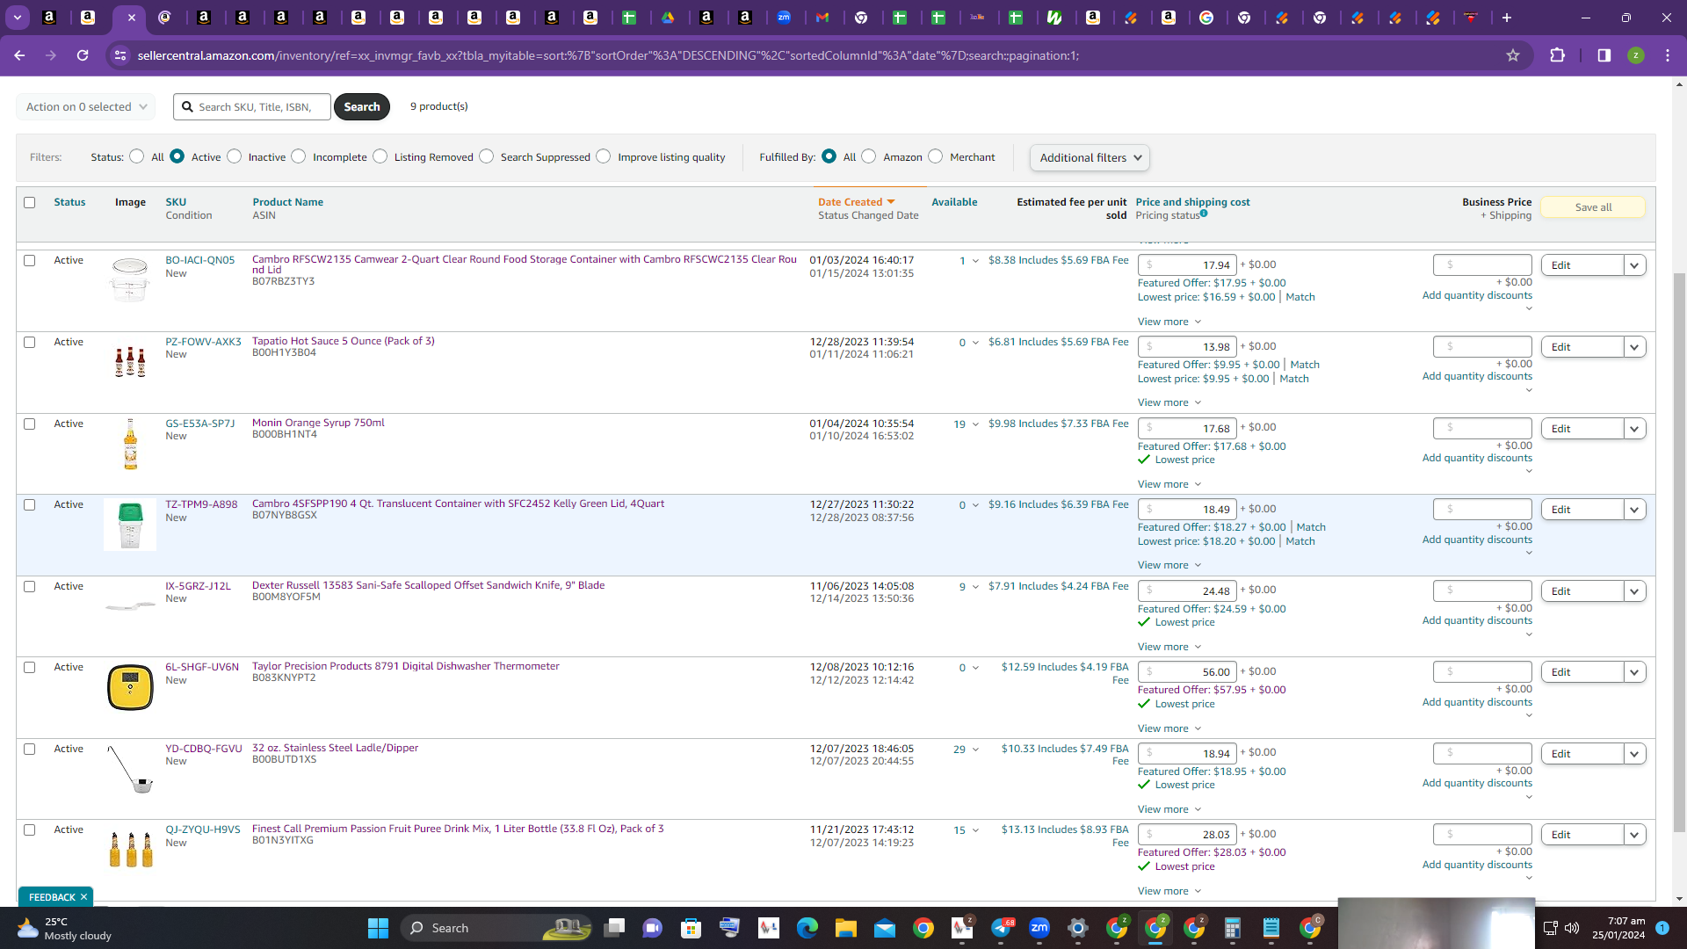Image resolution: width=1687 pixels, height=949 pixels.
Task: Open Telegram from the taskbar
Action: (1001, 928)
